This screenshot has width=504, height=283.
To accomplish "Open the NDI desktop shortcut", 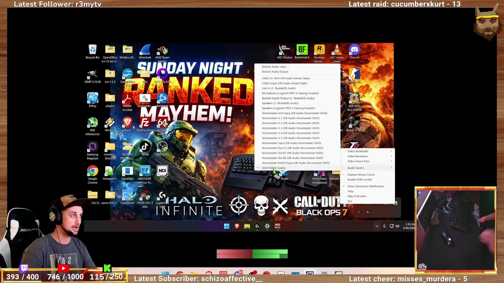I will tap(162, 173).
